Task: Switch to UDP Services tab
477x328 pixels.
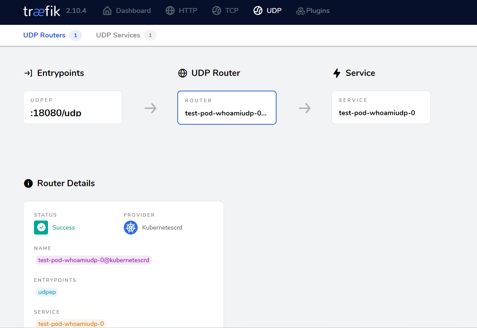Action: click(x=118, y=35)
